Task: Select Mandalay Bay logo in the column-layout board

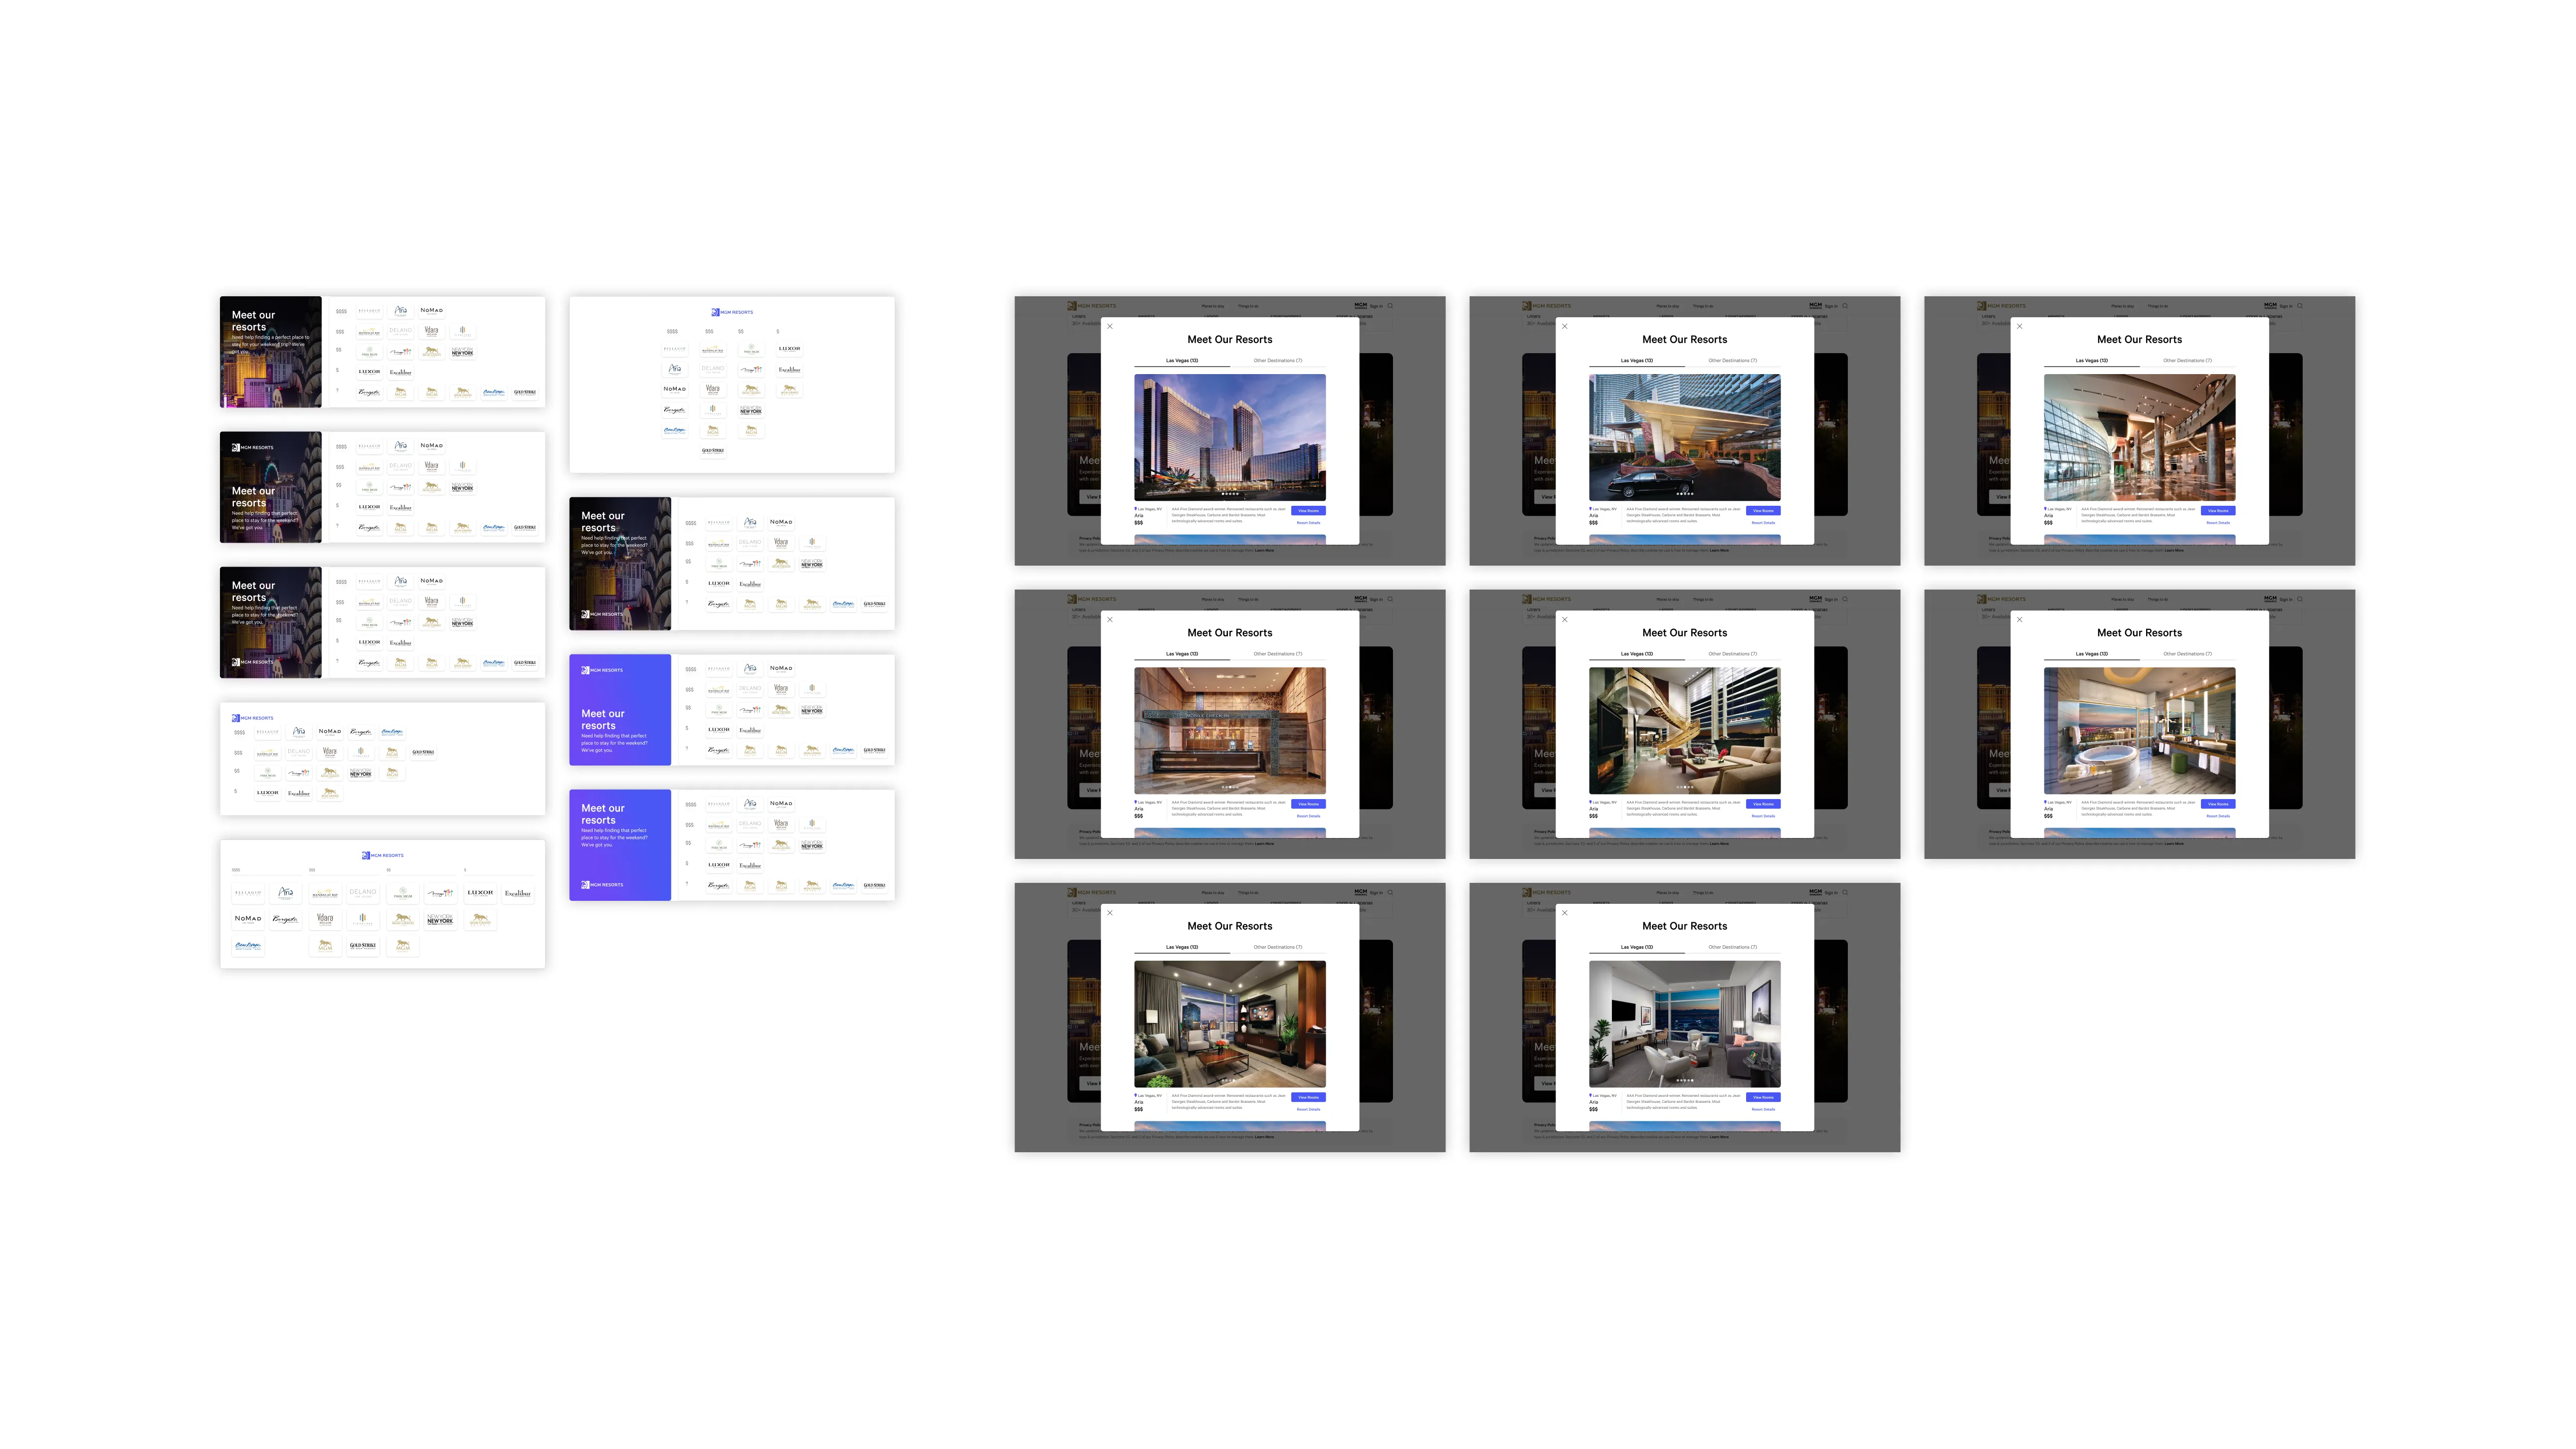Action: [713, 349]
